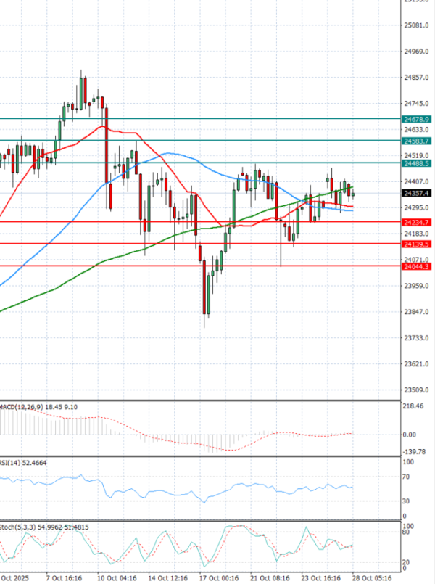Click the Stochastic 20 oversold level label
This screenshot has width=435, height=584.
[405, 562]
